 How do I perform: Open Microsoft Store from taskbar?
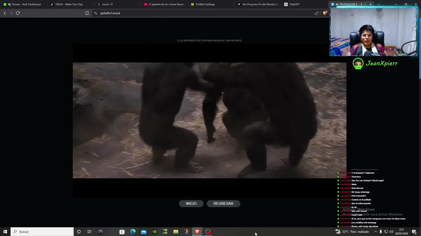122,232
